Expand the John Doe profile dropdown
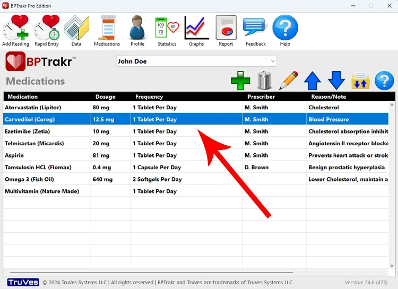Image resolution: width=398 pixels, height=289 pixels. point(273,61)
